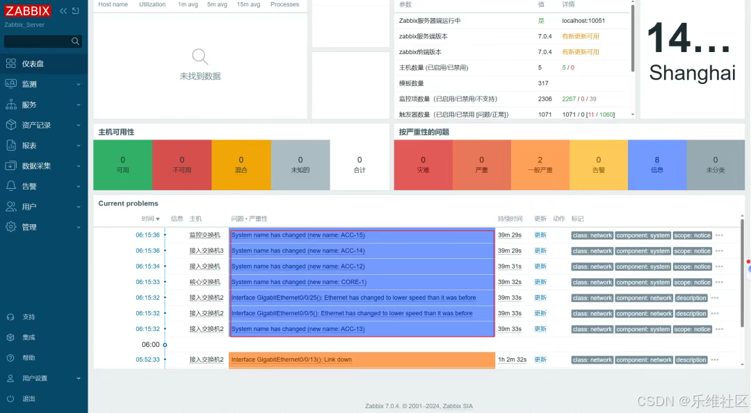Screen dimensions: 751x413
Task: Open host 核心交换机 in problems list
Action: (x=204, y=282)
